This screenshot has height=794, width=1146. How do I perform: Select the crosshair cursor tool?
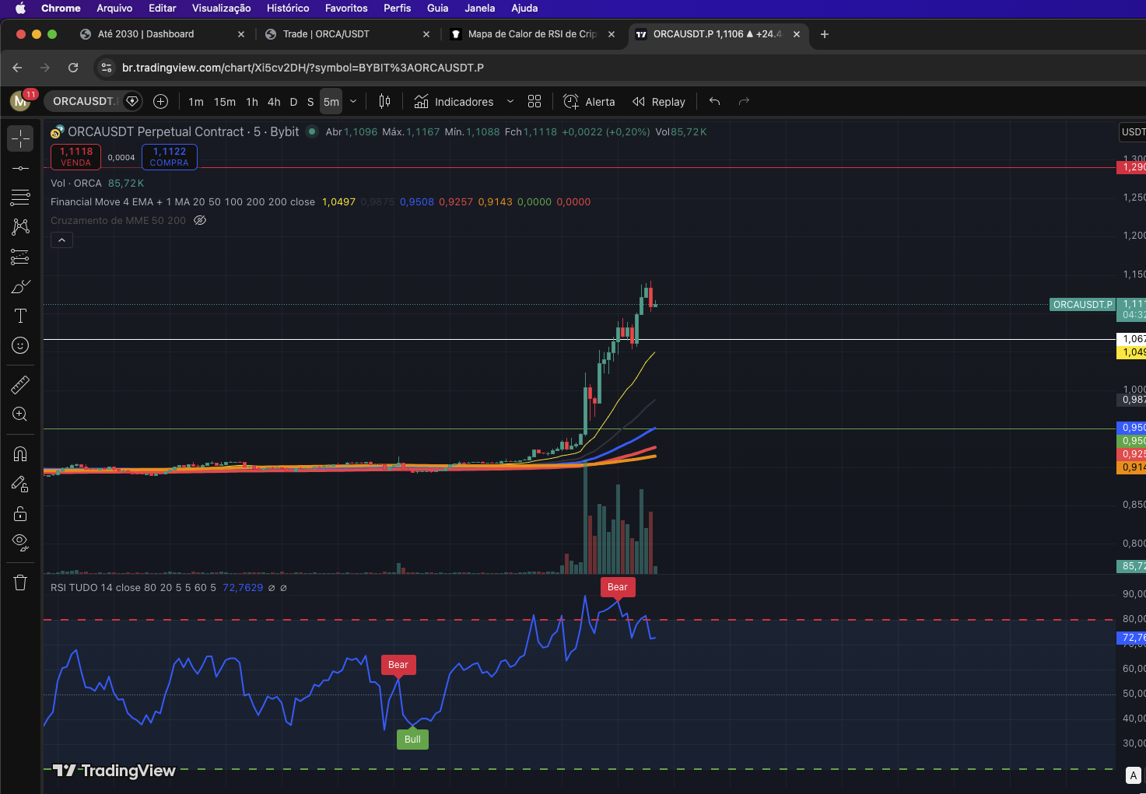[20, 138]
